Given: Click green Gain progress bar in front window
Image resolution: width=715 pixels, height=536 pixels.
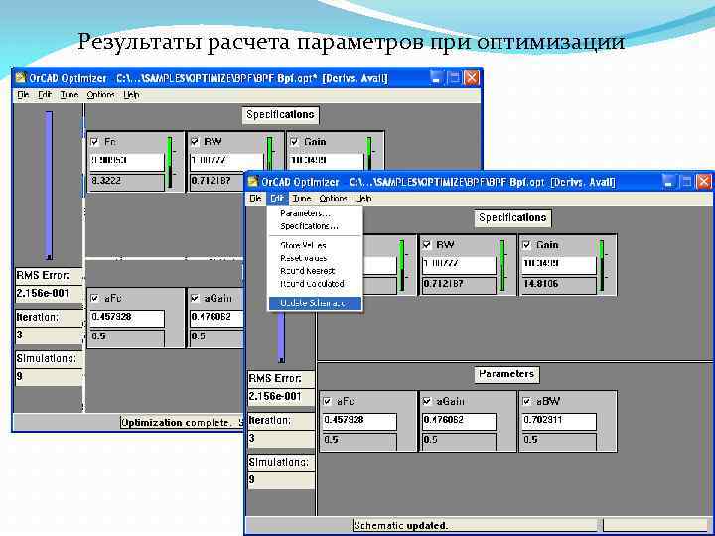Looking at the screenshot, I should (602, 265).
